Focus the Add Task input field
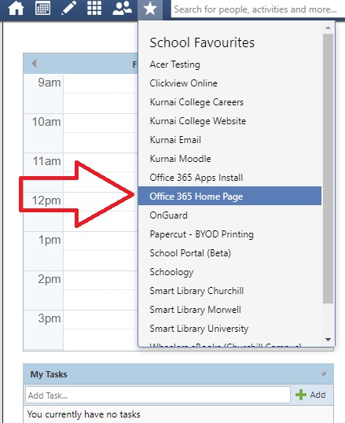The width and height of the screenshot is (345, 423). pos(158,395)
